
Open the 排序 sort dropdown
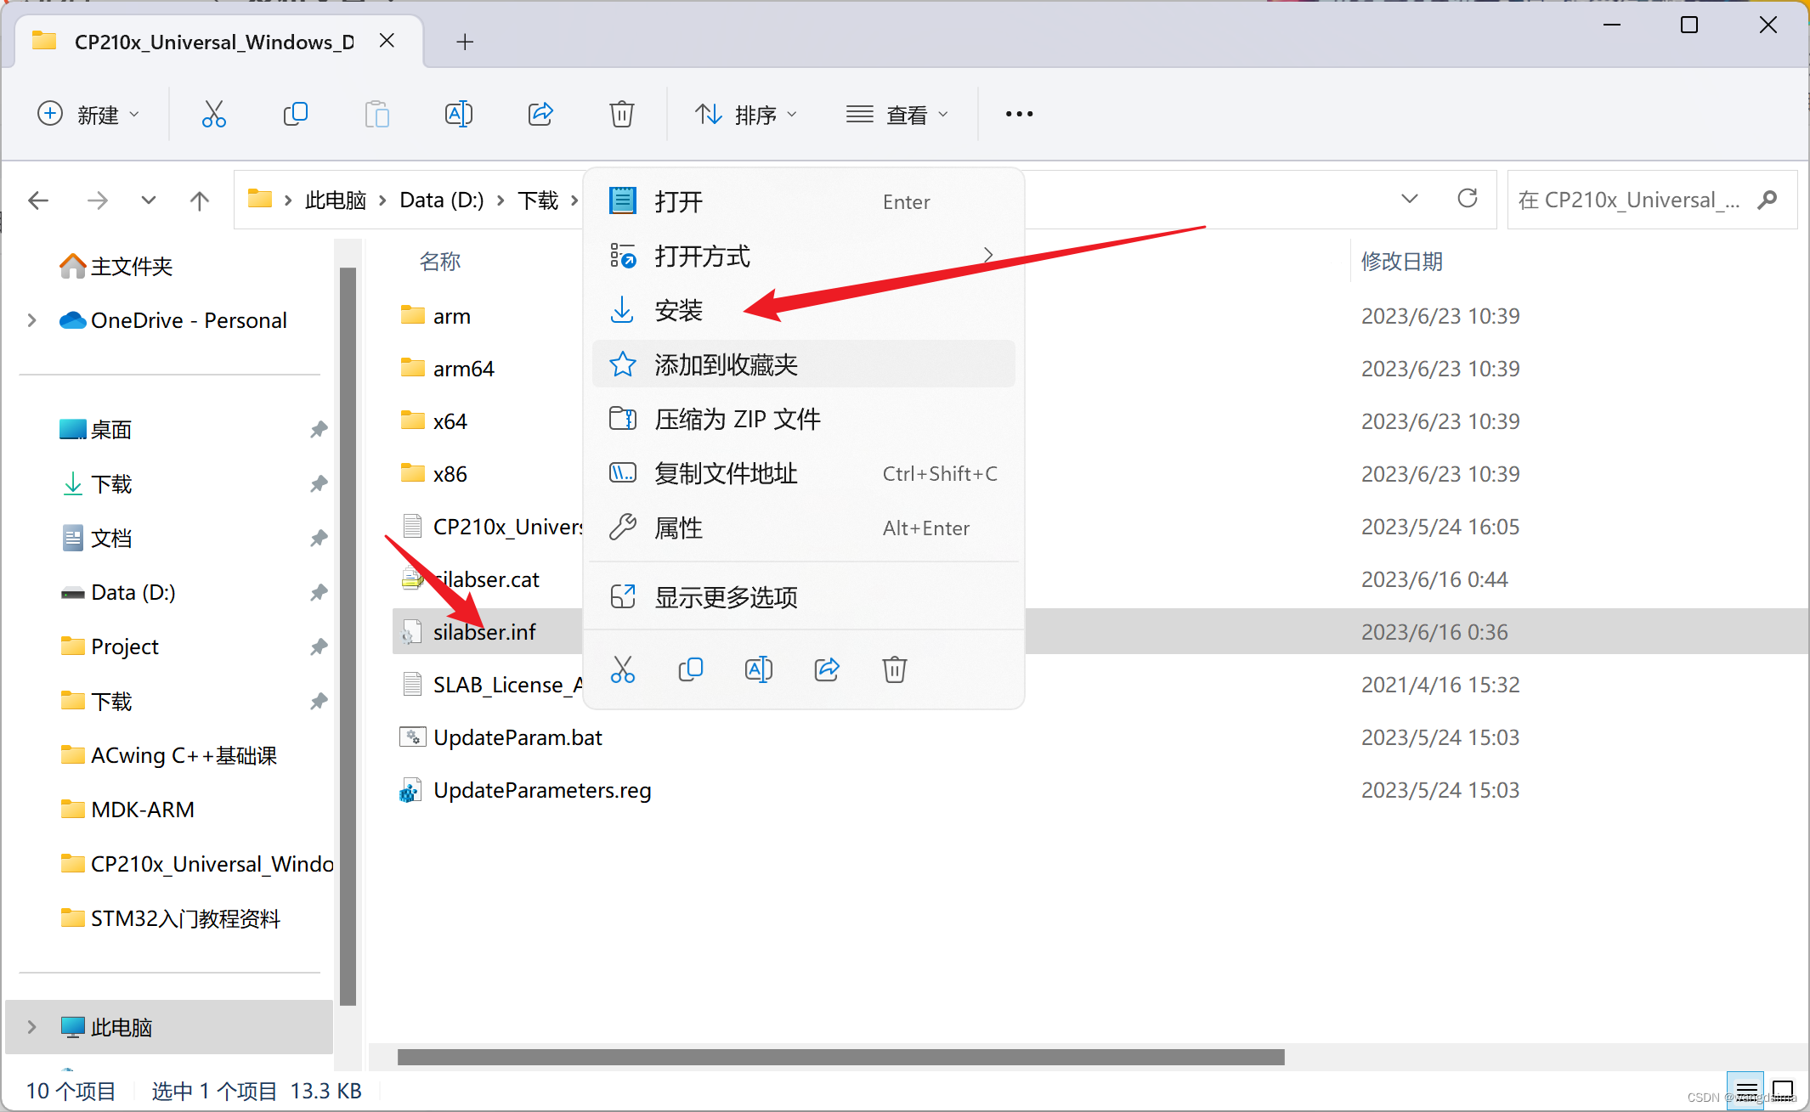click(746, 114)
